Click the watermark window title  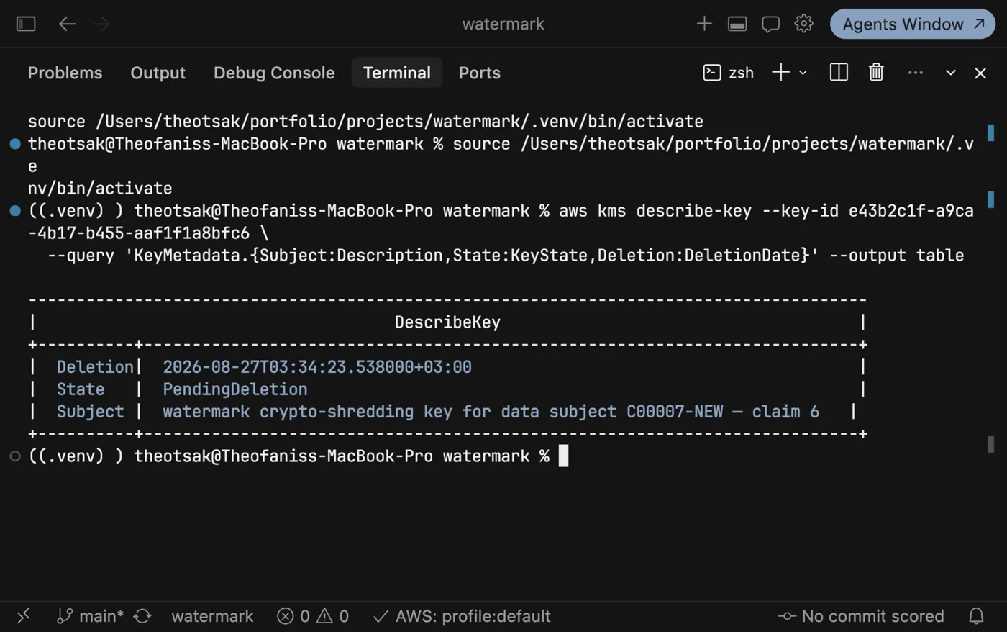(x=503, y=24)
